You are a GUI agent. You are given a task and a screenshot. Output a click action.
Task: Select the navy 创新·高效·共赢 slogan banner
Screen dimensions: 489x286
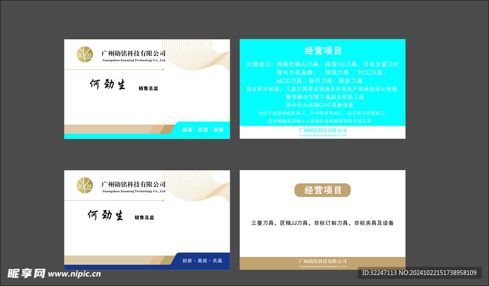202,261
